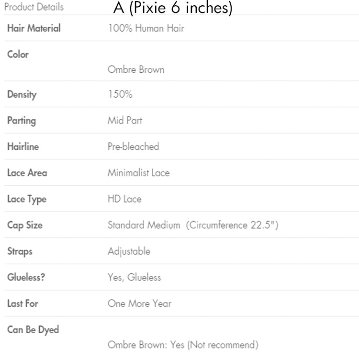This screenshot has height=359, width=359.
Task: Click the "Ombre Brown: Yes (Not recommend)" text
Action: coord(183,345)
